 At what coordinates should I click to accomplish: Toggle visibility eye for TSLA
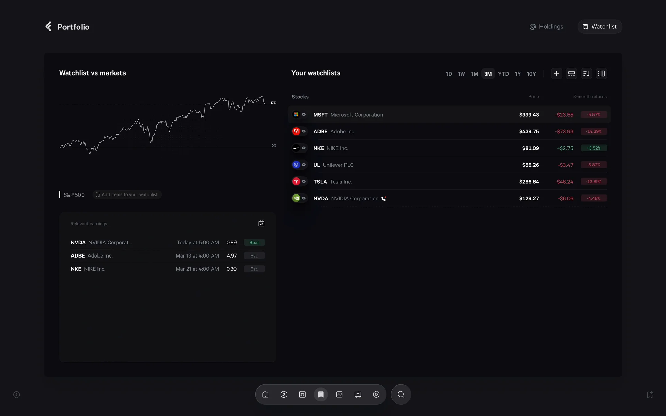304,181
